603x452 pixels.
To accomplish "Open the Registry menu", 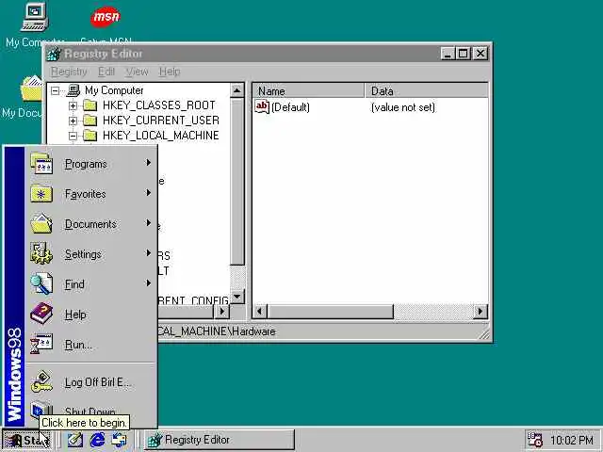I will coord(69,72).
